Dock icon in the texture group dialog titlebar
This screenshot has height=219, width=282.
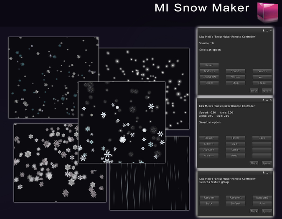click(x=264, y=173)
